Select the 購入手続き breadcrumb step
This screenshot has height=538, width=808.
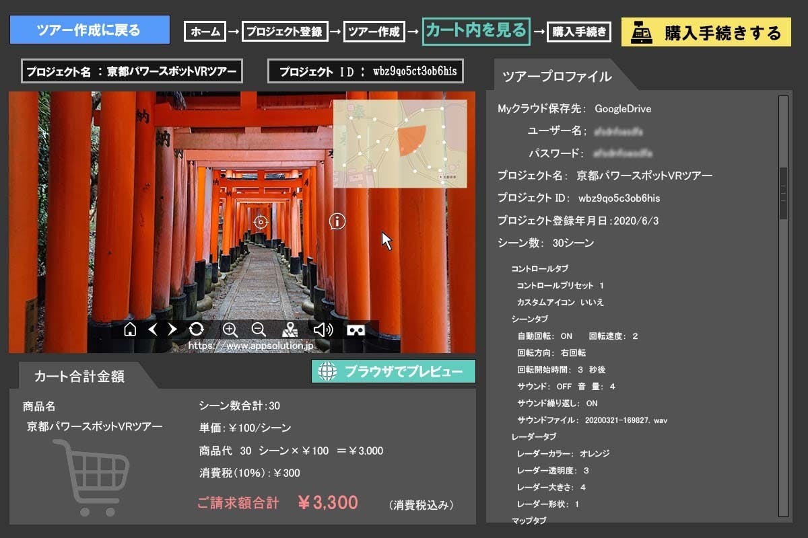pos(579,32)
